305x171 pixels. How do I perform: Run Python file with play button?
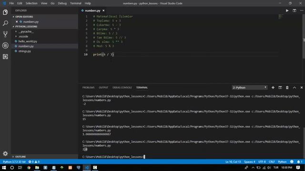tap(287, 10)
